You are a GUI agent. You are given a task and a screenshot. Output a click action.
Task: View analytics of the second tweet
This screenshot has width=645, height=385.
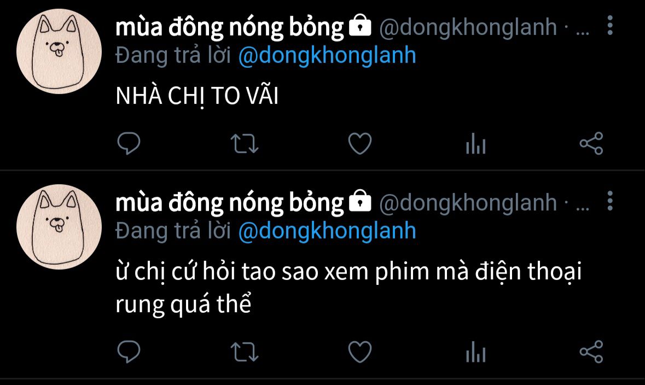(476, 352)
